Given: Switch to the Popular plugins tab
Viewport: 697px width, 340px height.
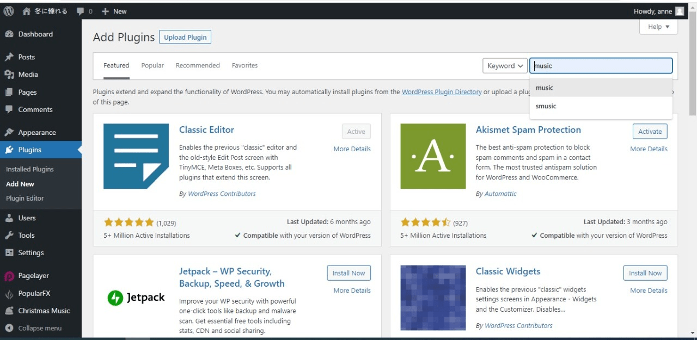Looking at the screenshot, I should (x=152, y=65).
